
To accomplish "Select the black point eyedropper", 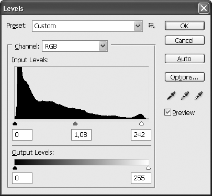I will coord(171,96).
